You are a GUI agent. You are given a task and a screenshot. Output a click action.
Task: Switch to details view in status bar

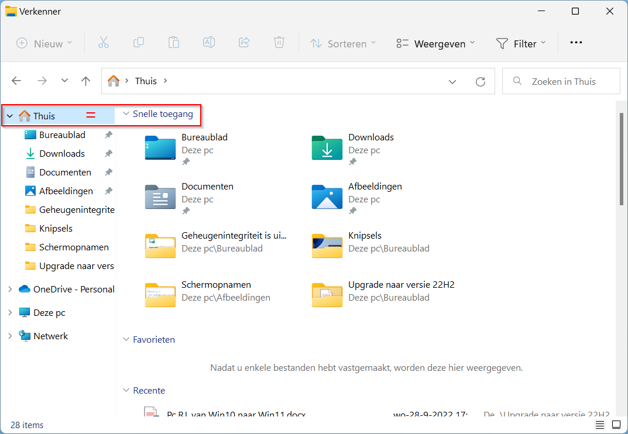point(600,425)
